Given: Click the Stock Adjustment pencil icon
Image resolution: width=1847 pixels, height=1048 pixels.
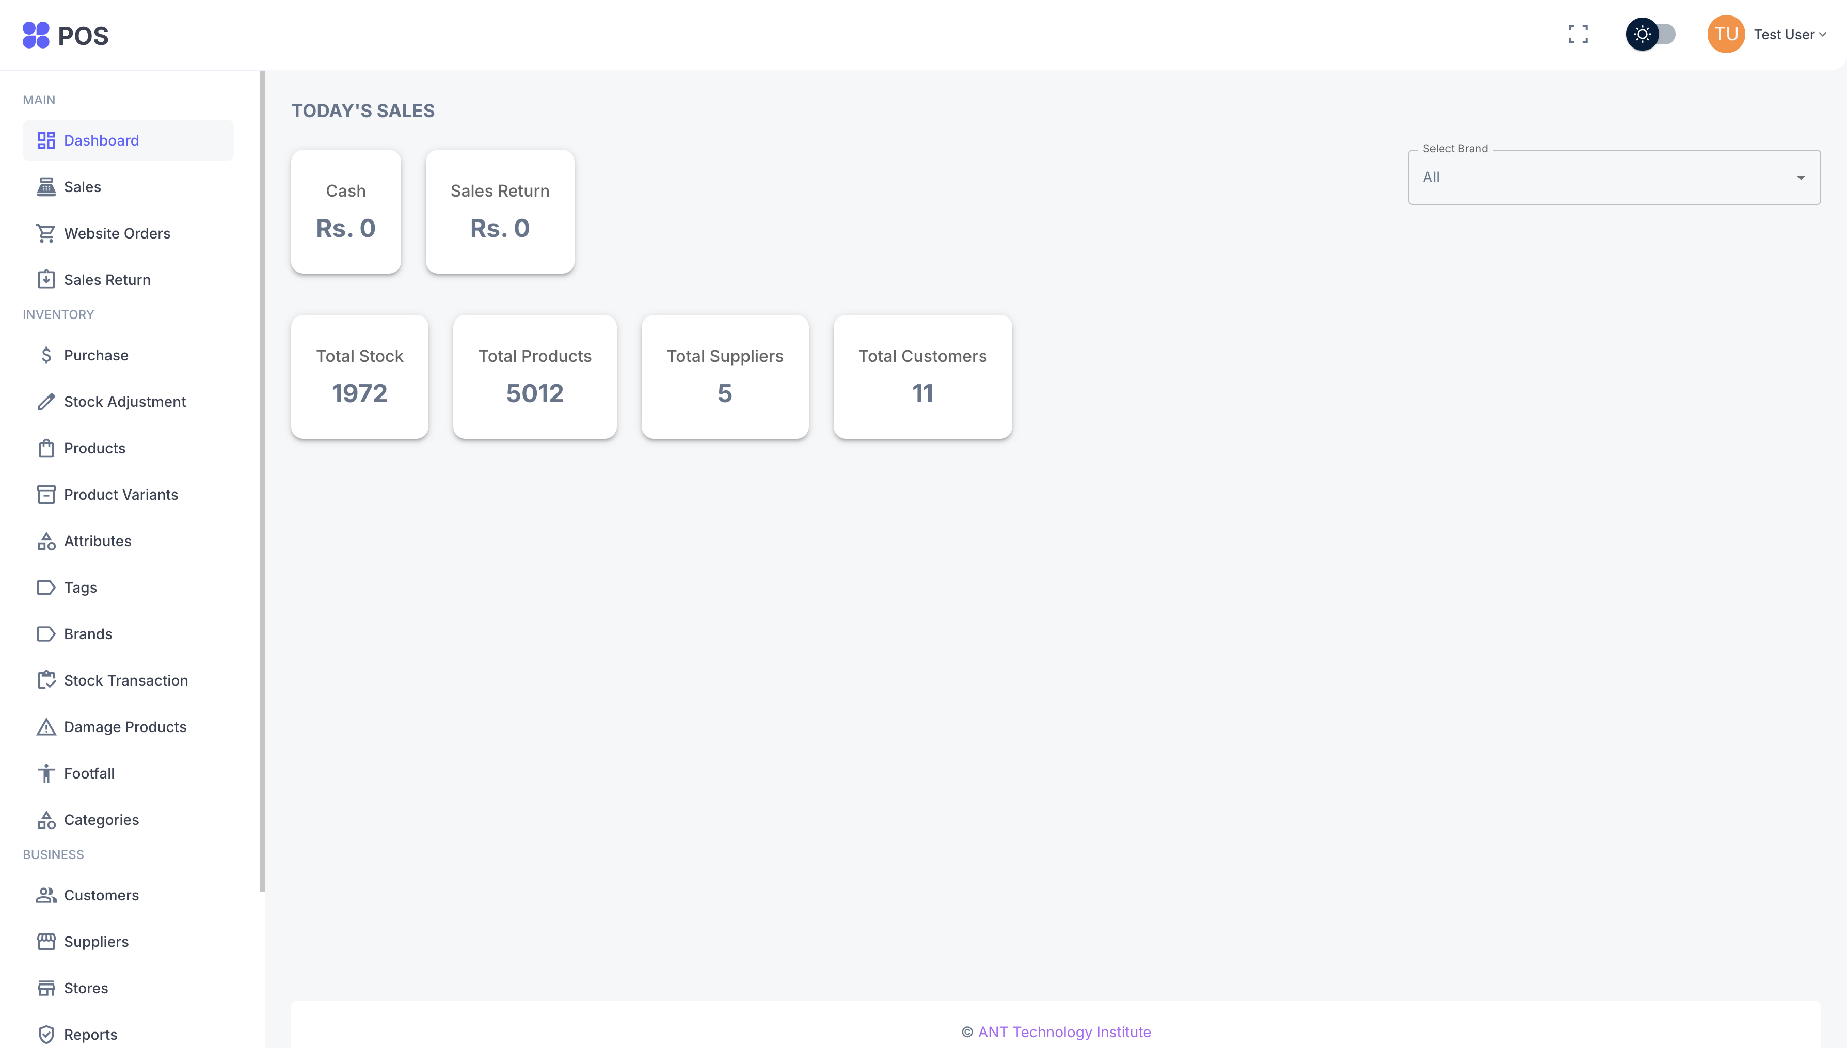Looking at the screenshot, I should tap(46, 402).
